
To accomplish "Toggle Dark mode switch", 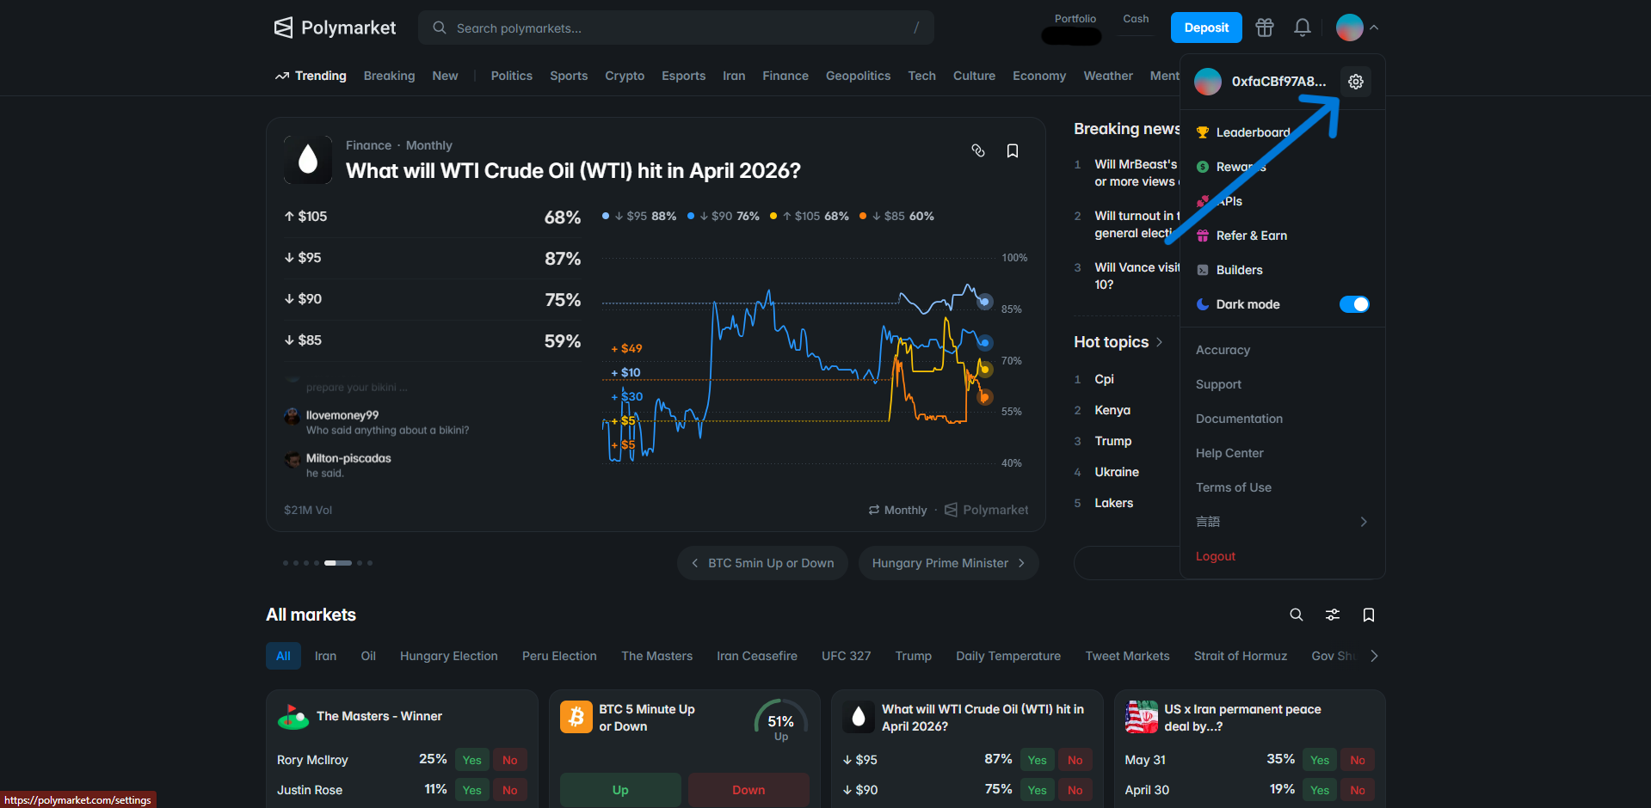I will tap(1354, 304).
